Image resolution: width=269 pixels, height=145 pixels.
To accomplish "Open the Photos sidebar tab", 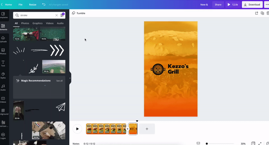I will [3, 51].
